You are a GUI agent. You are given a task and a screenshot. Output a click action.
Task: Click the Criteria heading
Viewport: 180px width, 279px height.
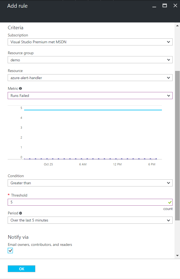click(16, 28)
